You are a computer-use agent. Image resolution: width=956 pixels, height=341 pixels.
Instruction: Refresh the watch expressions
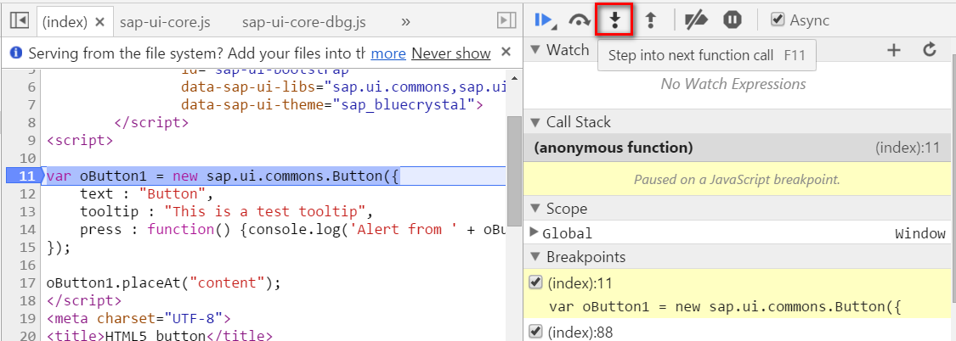click(929, 49)
